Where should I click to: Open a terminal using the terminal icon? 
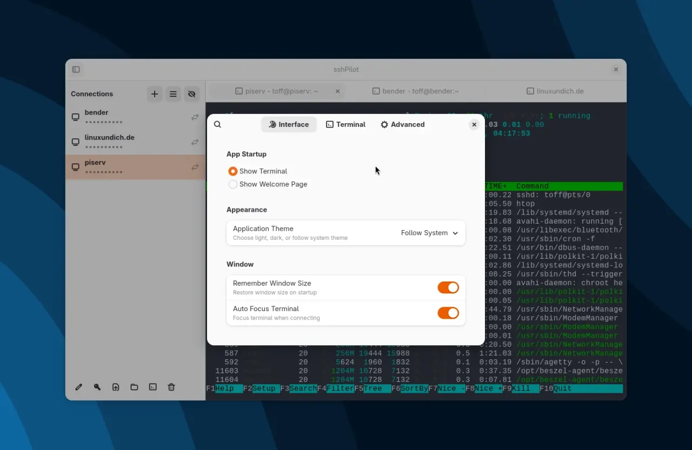click(x=152, y=387)
